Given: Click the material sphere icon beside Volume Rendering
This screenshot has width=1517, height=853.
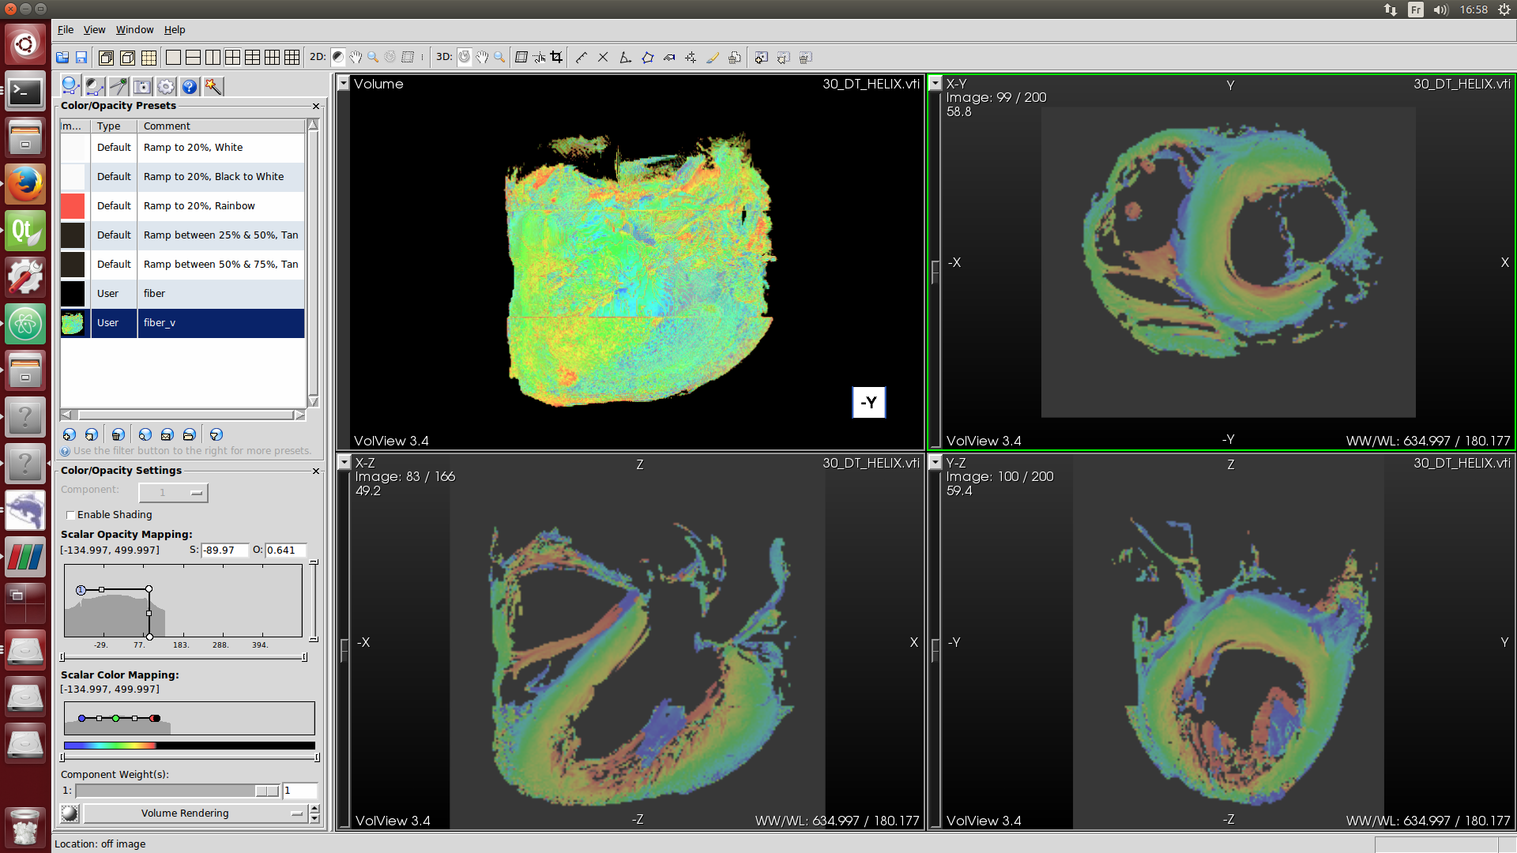Looking at the screenshot, I should tap(70, 813).
